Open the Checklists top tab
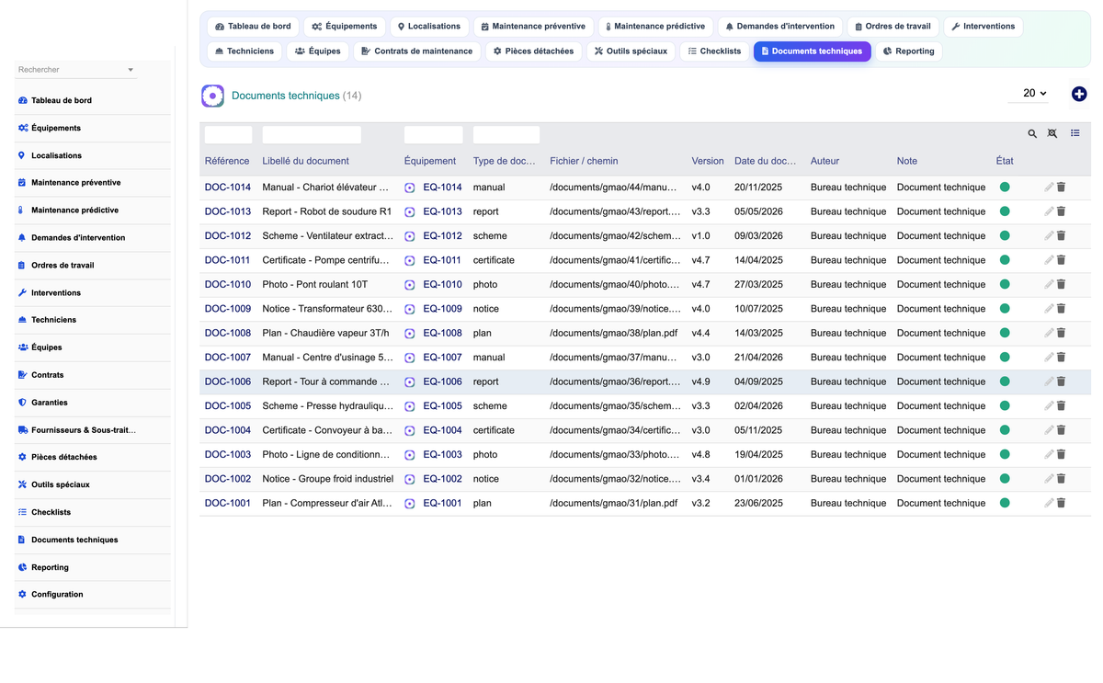The height and width of the screenshot is (683, 1103). [x=714, y=51]
